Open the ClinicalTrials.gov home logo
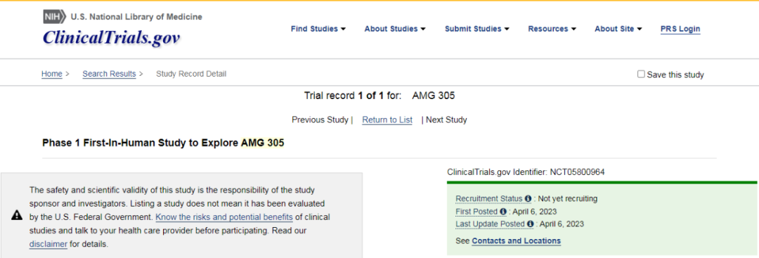 click(111, 38)
